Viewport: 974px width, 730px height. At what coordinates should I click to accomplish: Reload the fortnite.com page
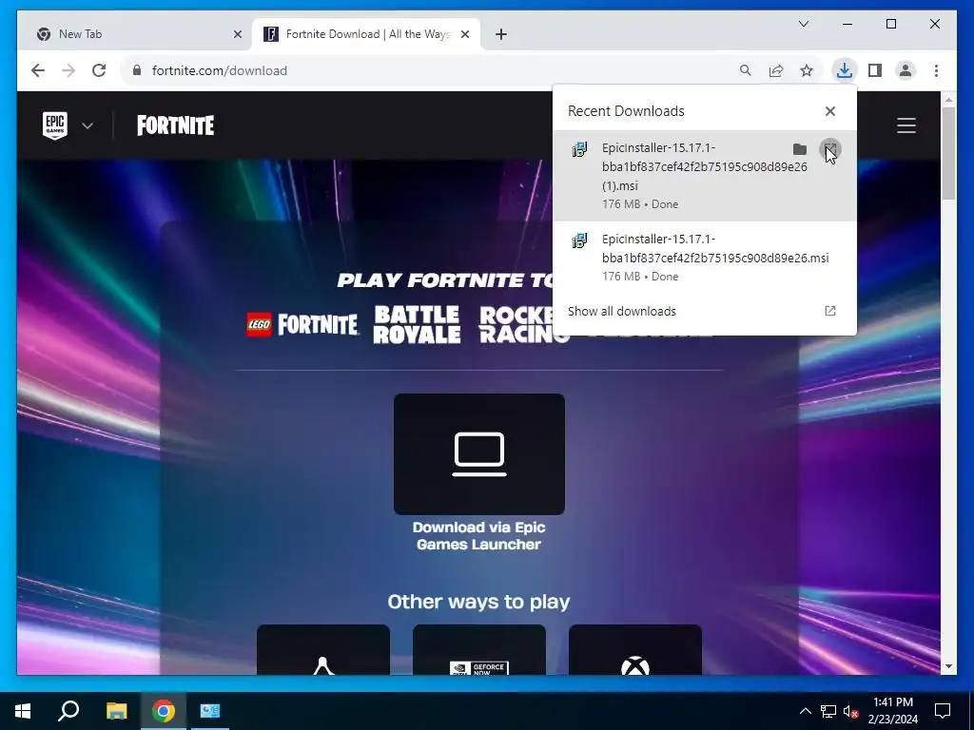(99, 70)
